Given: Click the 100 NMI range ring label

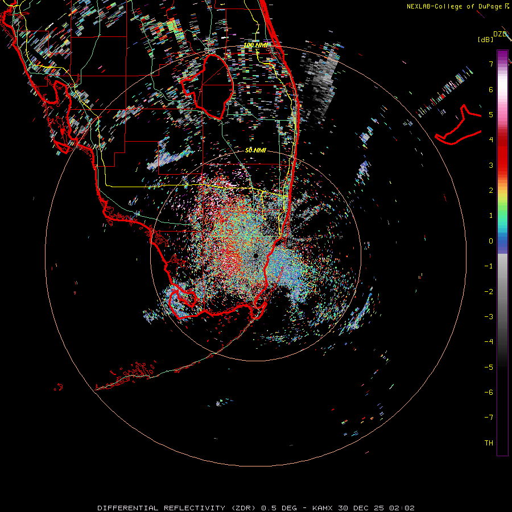Looking at the screenshot, I should click(255, 45).
